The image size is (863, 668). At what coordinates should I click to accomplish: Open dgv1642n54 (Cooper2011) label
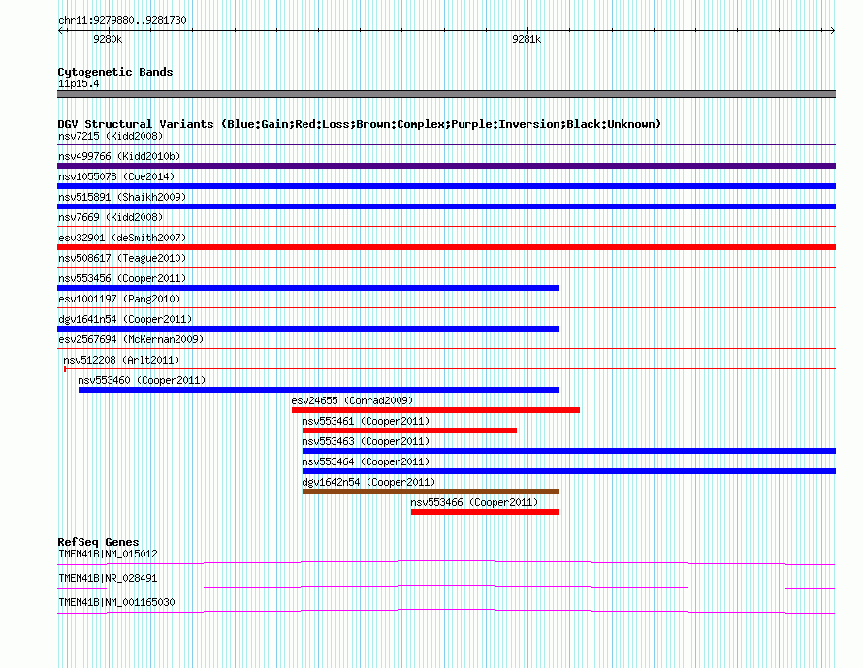click(368, 482)
